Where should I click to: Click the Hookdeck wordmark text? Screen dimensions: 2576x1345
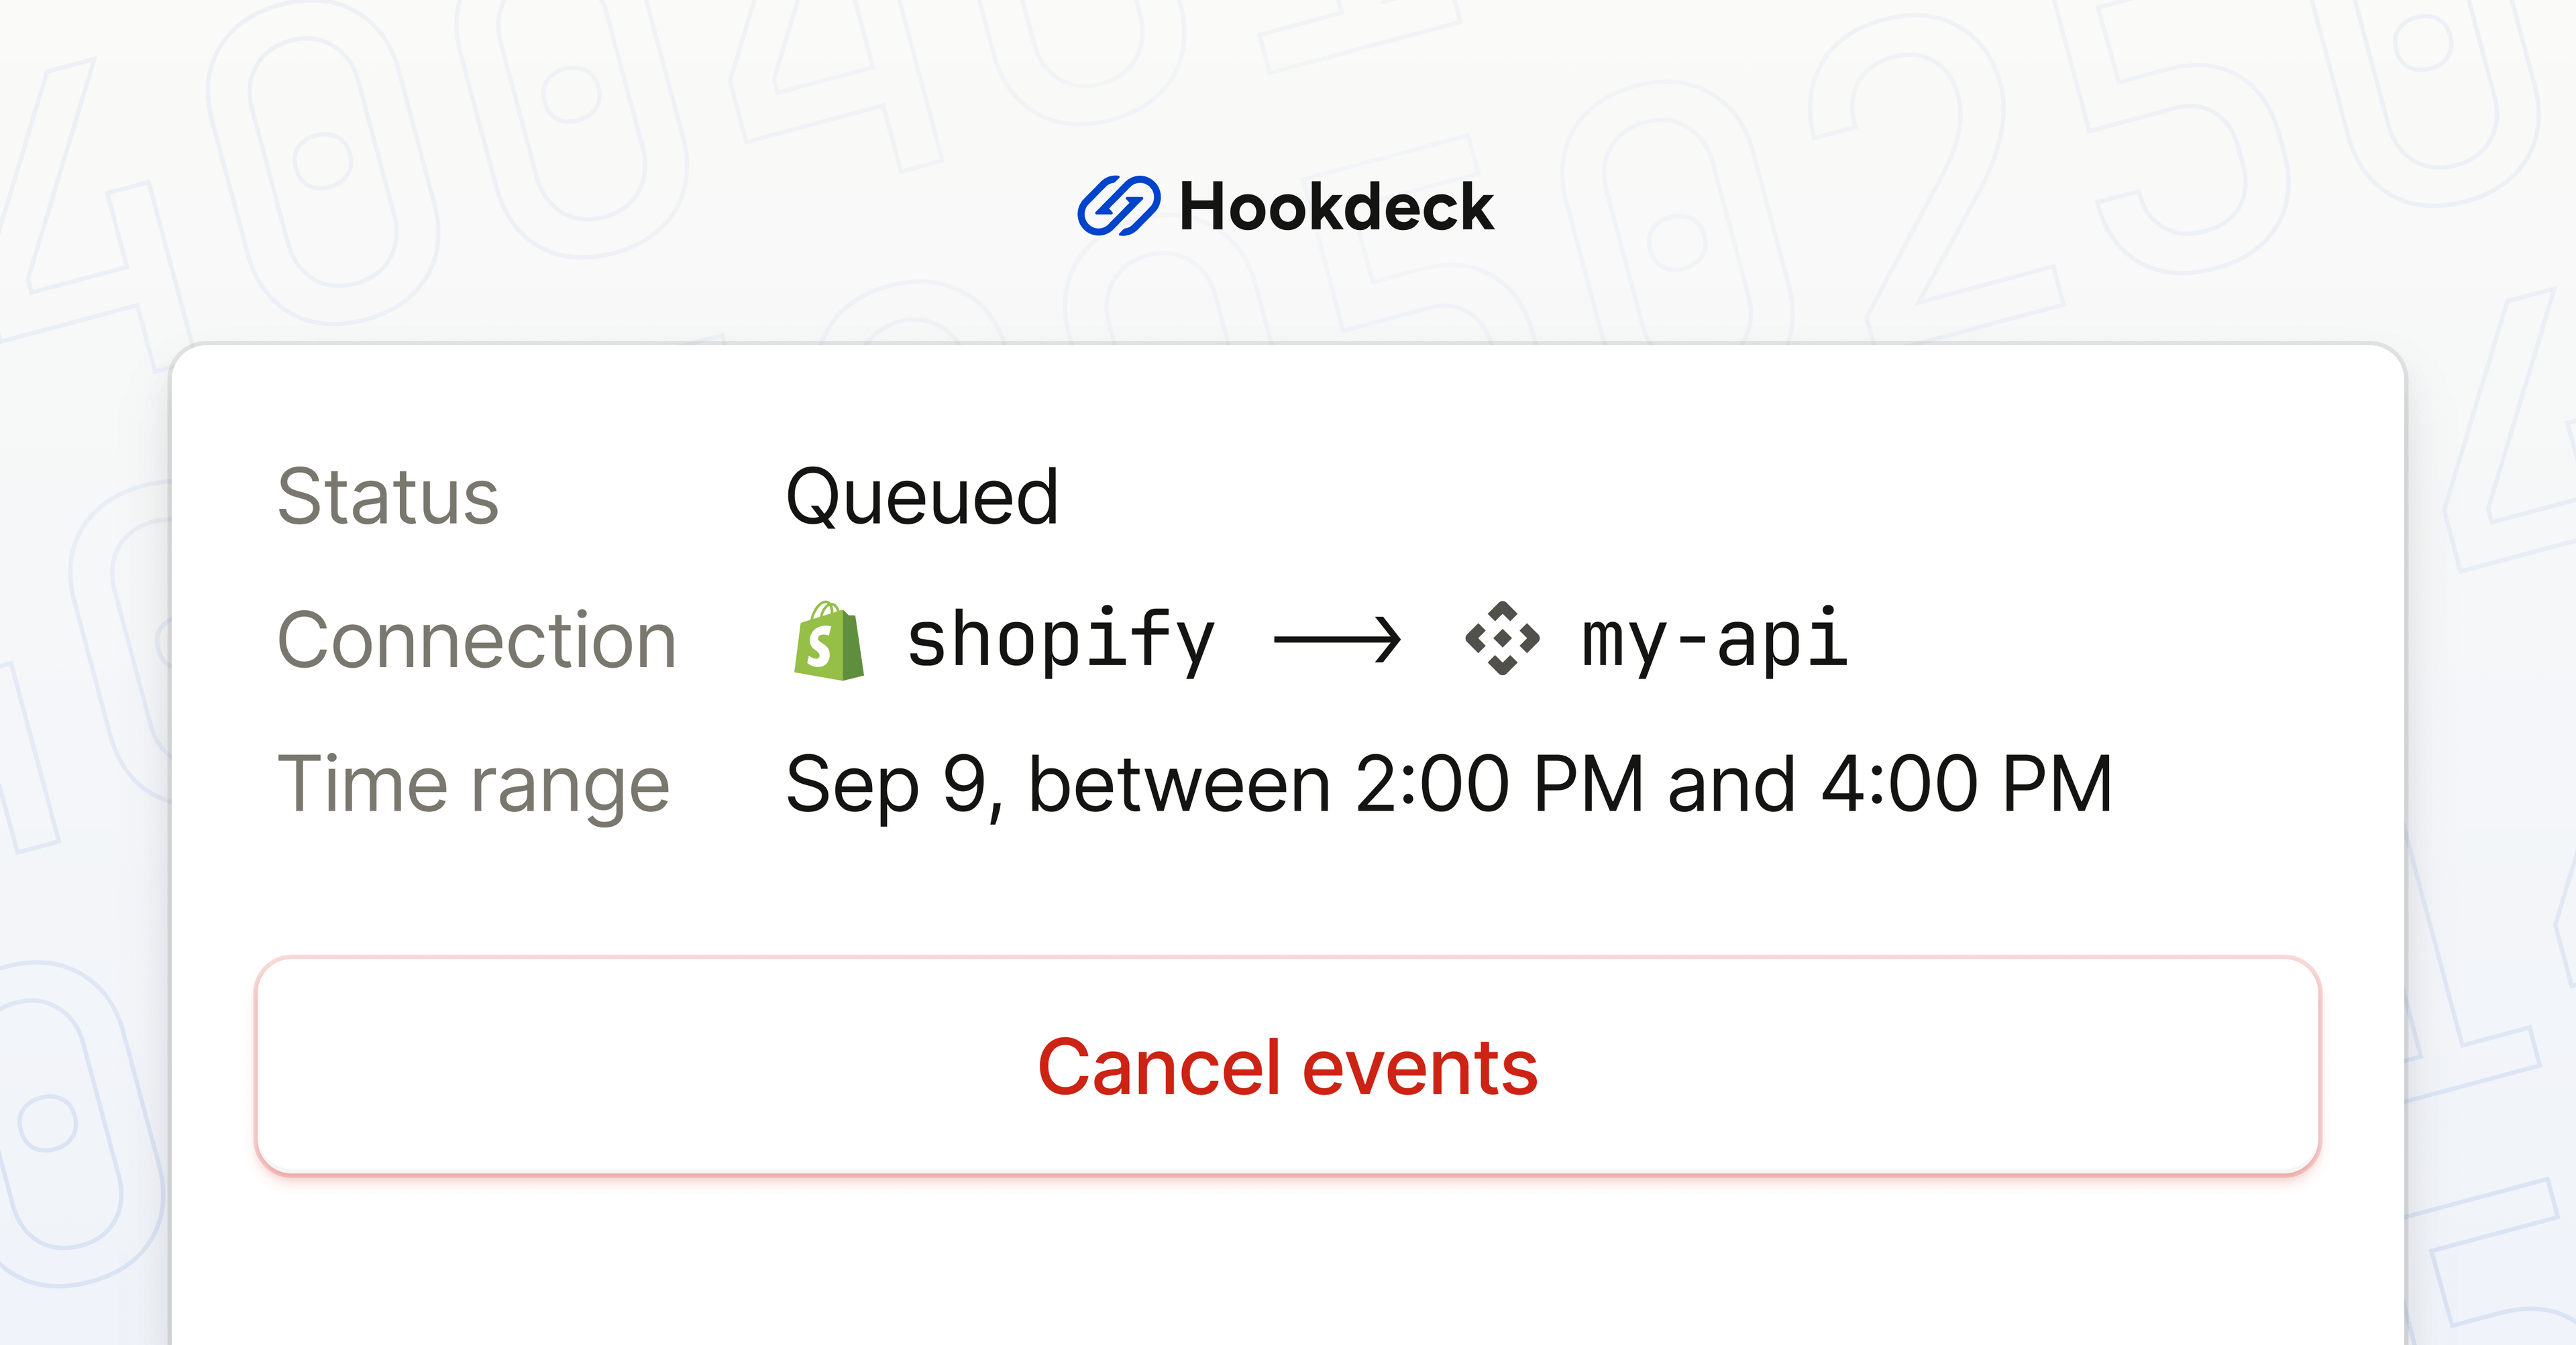(1336, 208)
